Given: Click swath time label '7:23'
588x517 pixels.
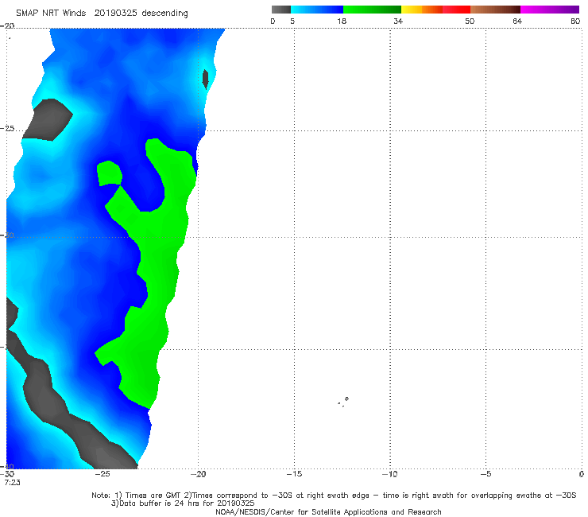Looking at the screenshot, I should pos(13,482).
